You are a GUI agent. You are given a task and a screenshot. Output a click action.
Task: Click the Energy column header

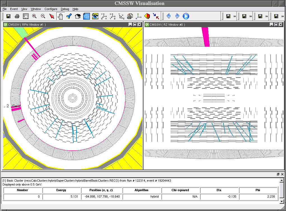point(61,190)
